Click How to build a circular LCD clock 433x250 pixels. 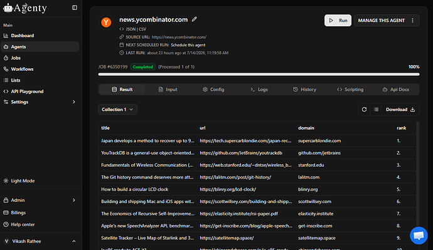pyautogui.click(x=134, y=189)
